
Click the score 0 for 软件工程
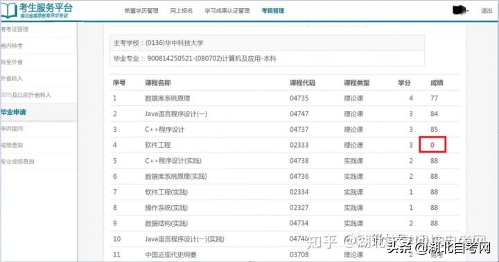[432, 145]
